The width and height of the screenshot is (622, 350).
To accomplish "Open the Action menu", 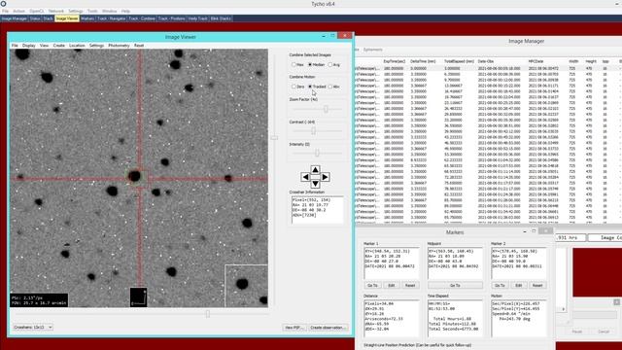I will click(18, 11).
